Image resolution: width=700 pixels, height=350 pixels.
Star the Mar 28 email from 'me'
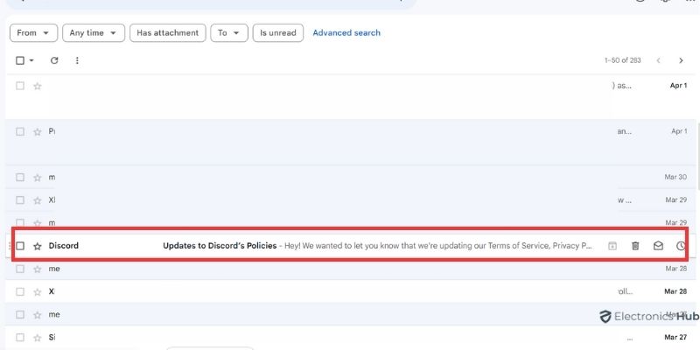pyautogui.click(x=38, y=269)
